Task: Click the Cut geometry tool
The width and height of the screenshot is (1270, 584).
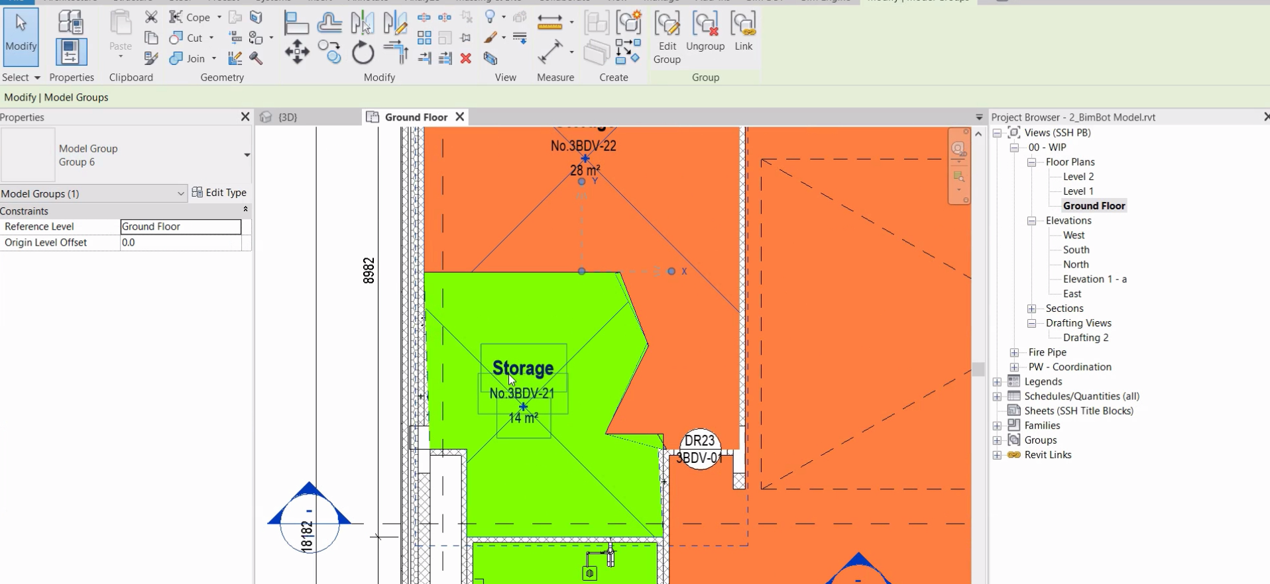Action: pos(186,38)
